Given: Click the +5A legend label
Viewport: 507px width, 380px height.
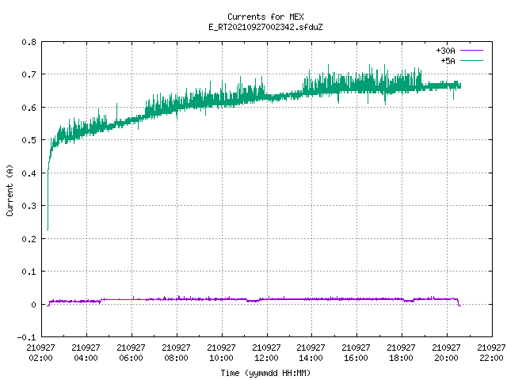Looking at the screenshot, I should (x=448, y=61).
